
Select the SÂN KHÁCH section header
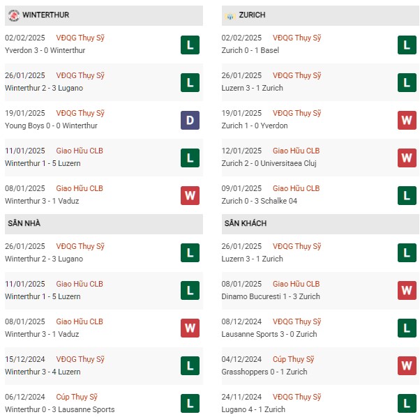point(320,224)
